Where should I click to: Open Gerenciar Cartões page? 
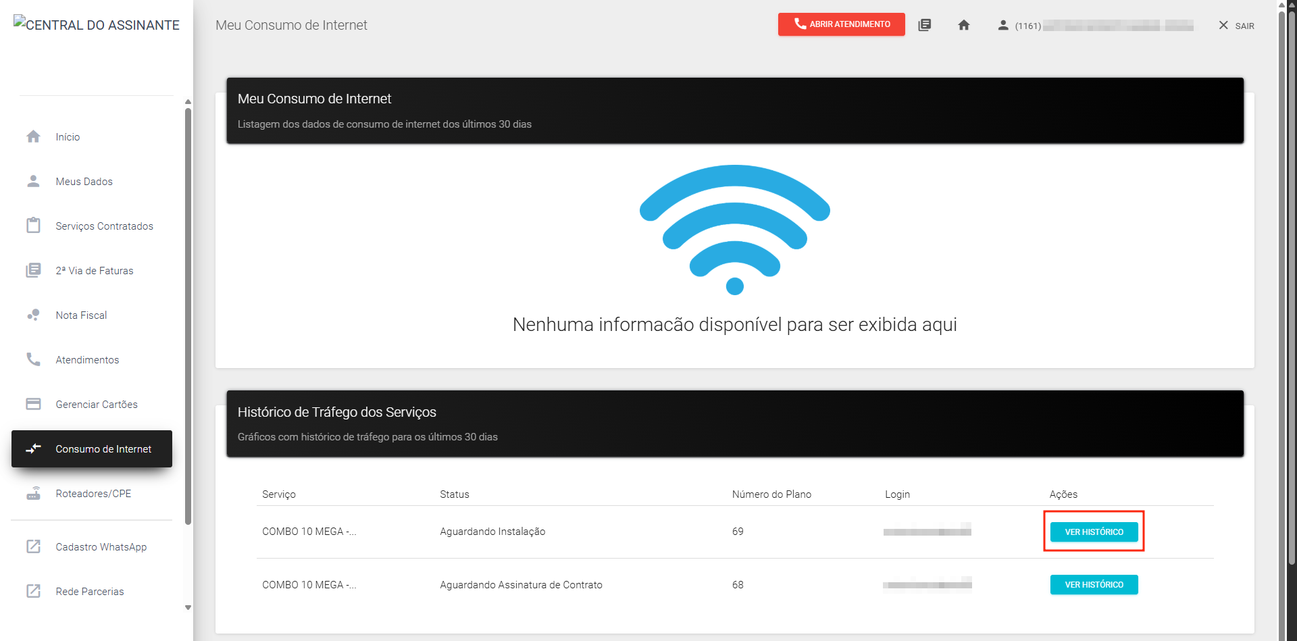92,404
